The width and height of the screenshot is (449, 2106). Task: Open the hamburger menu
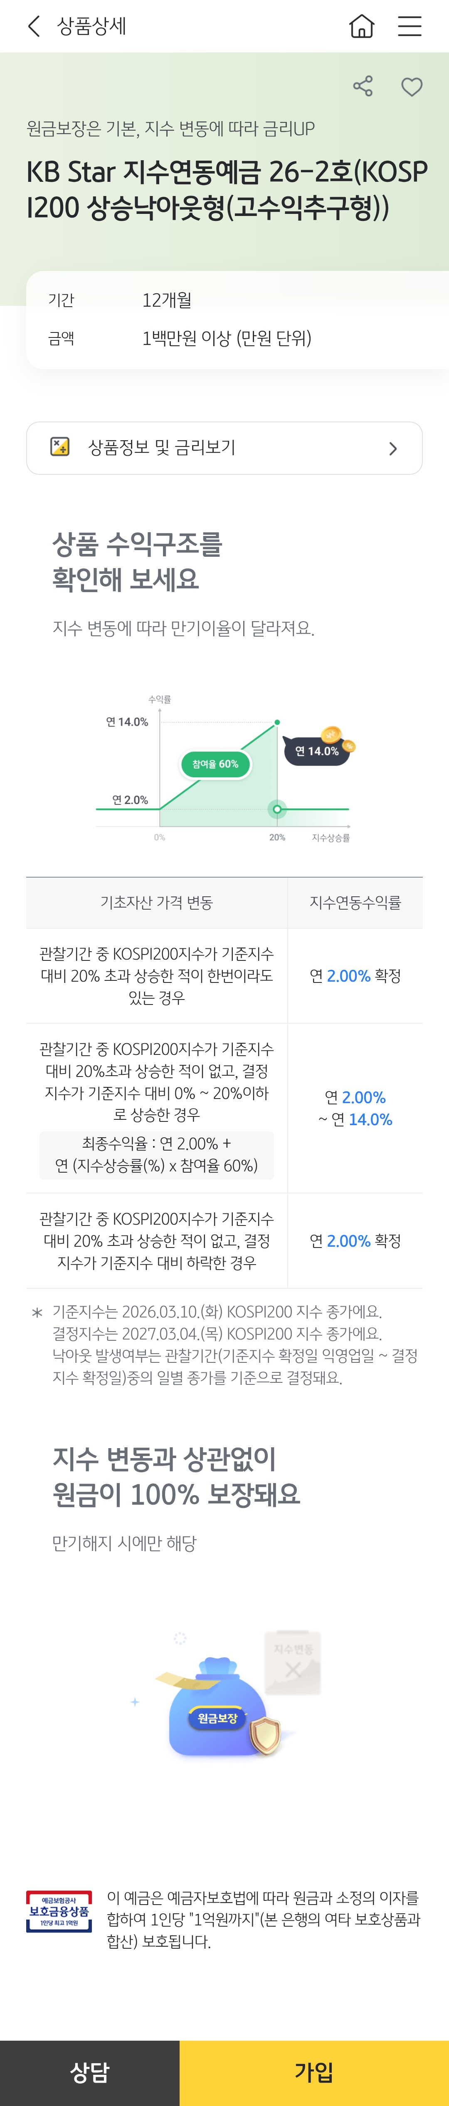click(x=409, y=26)
